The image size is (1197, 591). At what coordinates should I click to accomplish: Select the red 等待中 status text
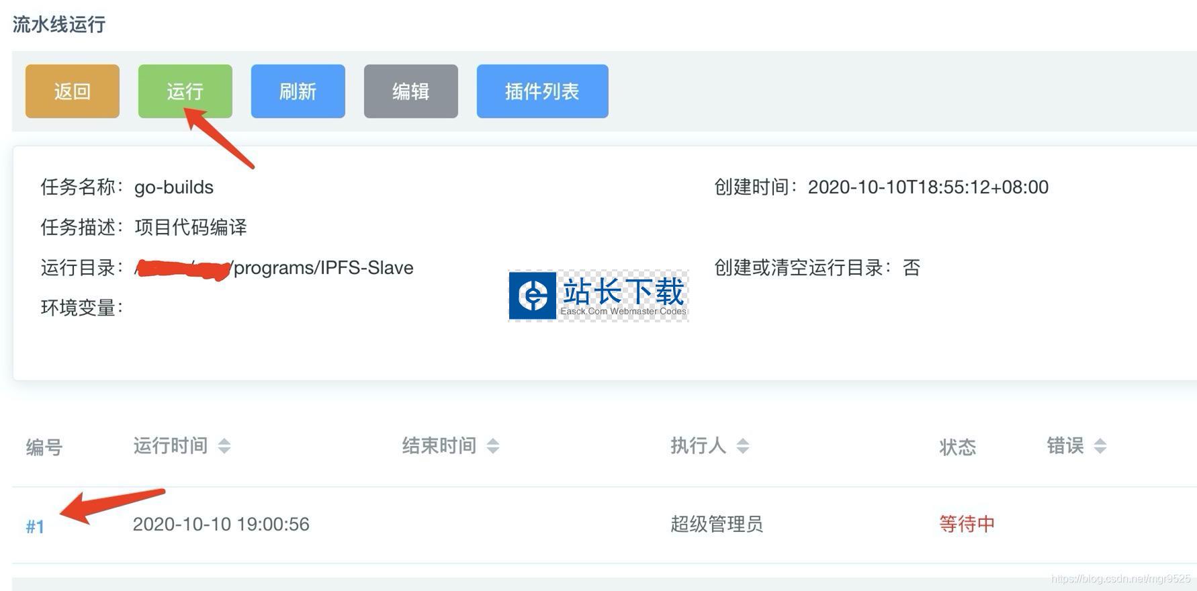click(967, 524)
